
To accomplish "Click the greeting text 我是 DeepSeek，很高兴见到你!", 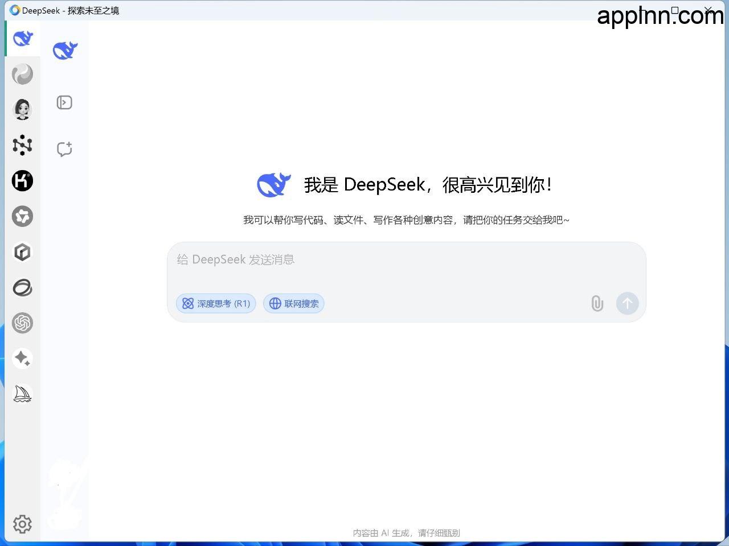I will pos(428,185).
